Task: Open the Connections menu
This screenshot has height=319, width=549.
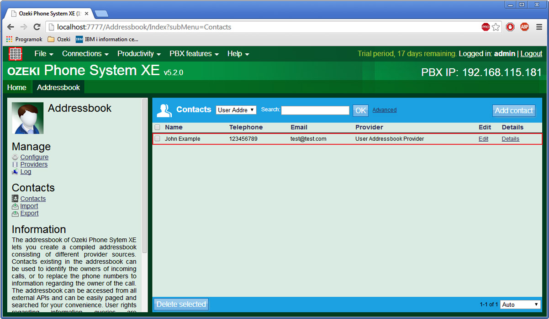Action: pos(85,54)
